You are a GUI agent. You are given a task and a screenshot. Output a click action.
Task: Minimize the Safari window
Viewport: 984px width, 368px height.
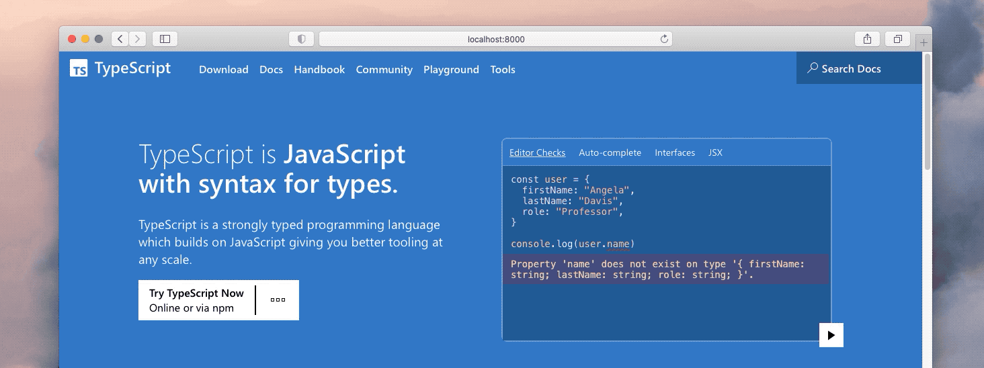pyautogui.click(x=85, y=39)
